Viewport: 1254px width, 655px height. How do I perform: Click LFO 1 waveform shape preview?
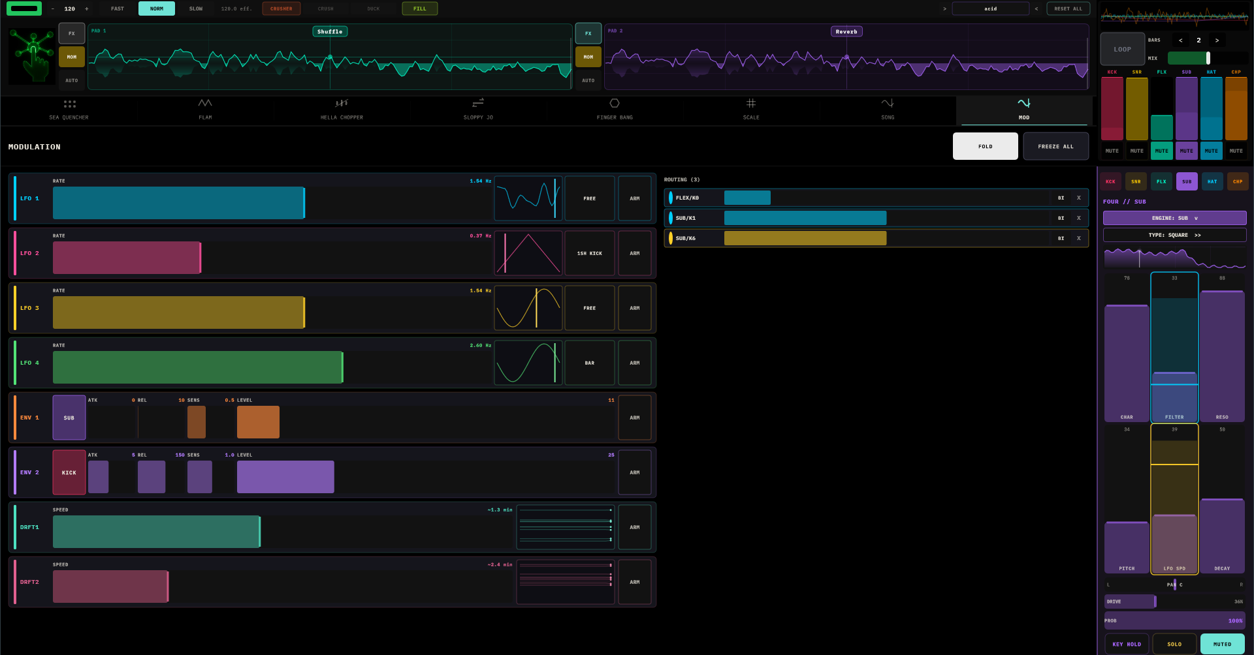tap(528, 198)
